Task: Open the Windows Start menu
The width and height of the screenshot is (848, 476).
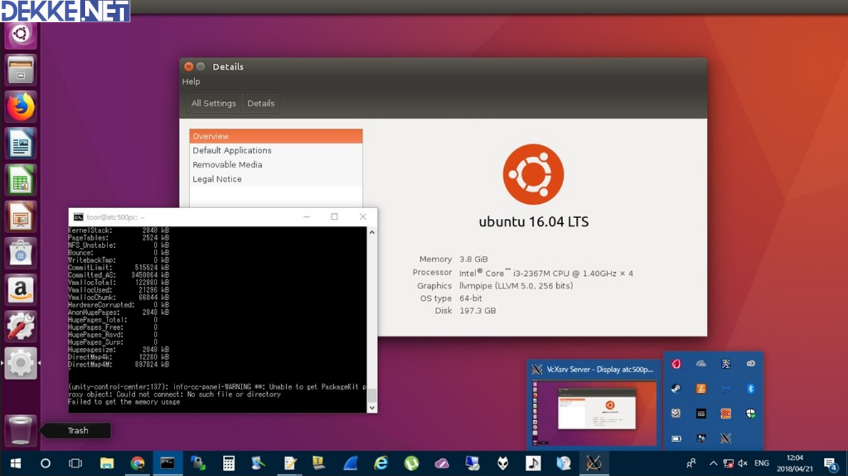Action: point(15,464)
